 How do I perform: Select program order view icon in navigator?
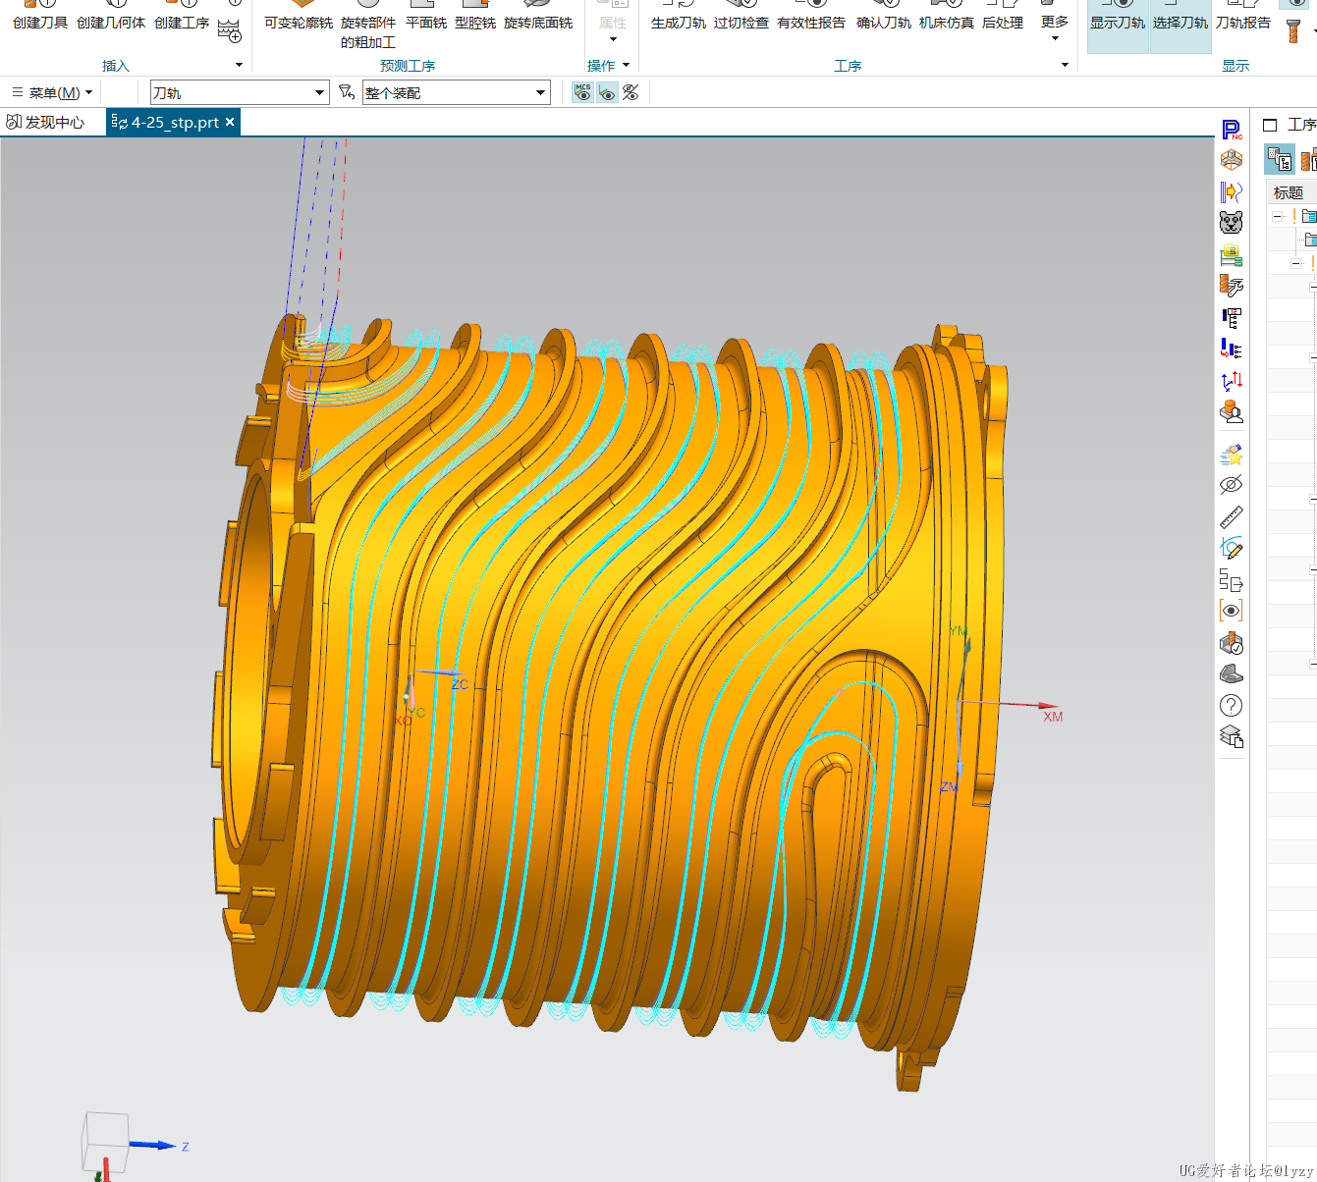coord(1280,159)
